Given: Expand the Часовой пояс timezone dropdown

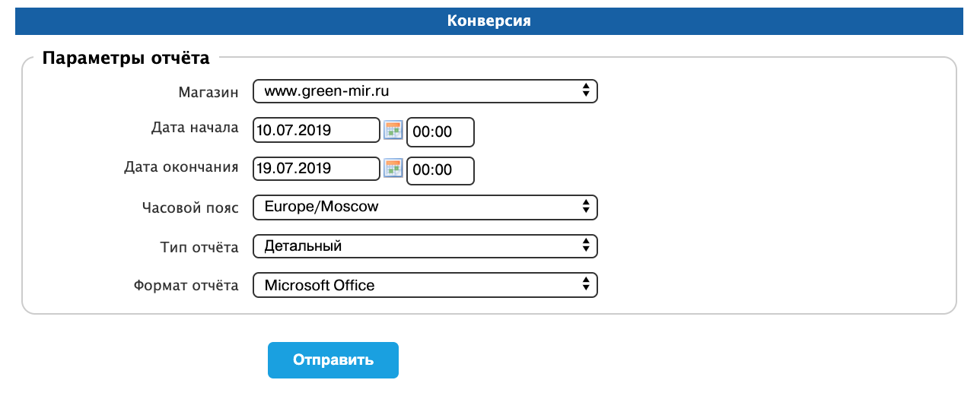Looking at the screenshot, I should pyautogui.click(x=425, y=207).
